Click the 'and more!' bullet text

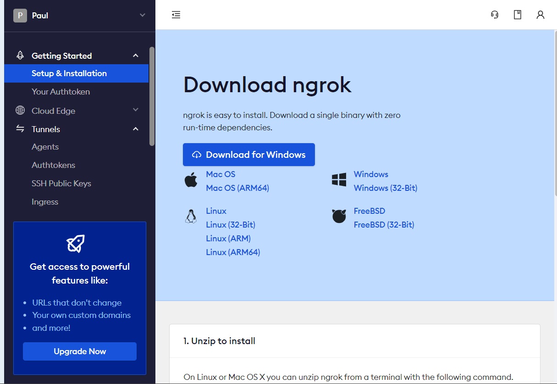pos(51,328)
